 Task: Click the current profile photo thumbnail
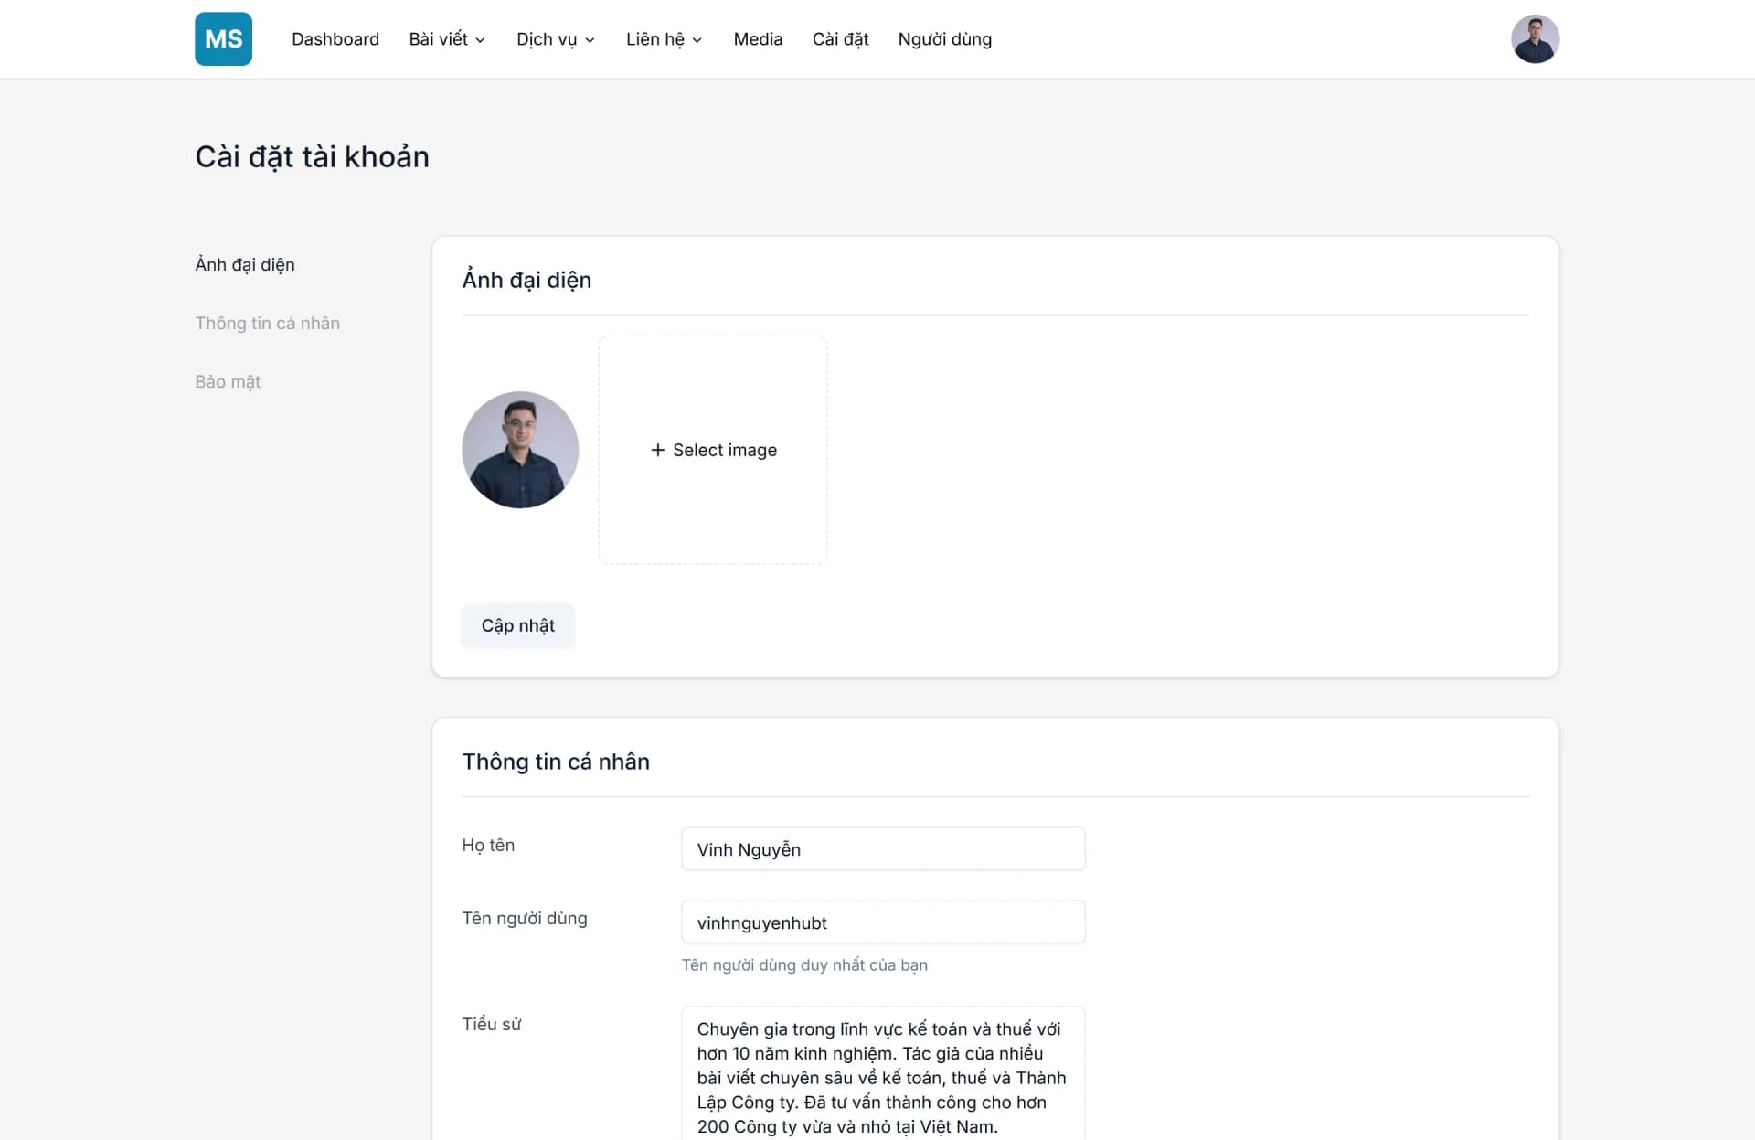520,450
